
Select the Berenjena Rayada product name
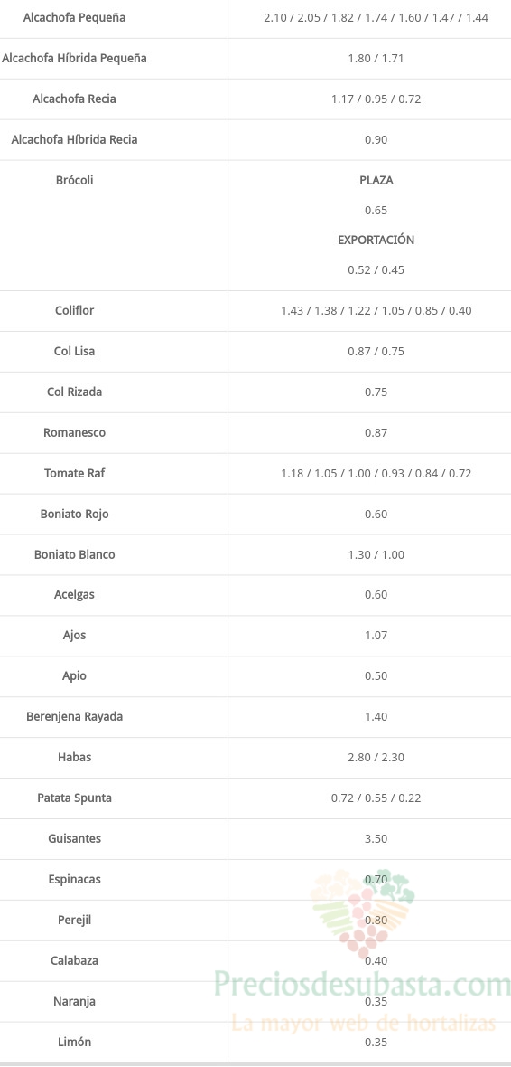(x=75, y=716)
